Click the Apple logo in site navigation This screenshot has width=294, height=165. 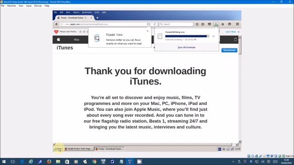coord(58,39)
